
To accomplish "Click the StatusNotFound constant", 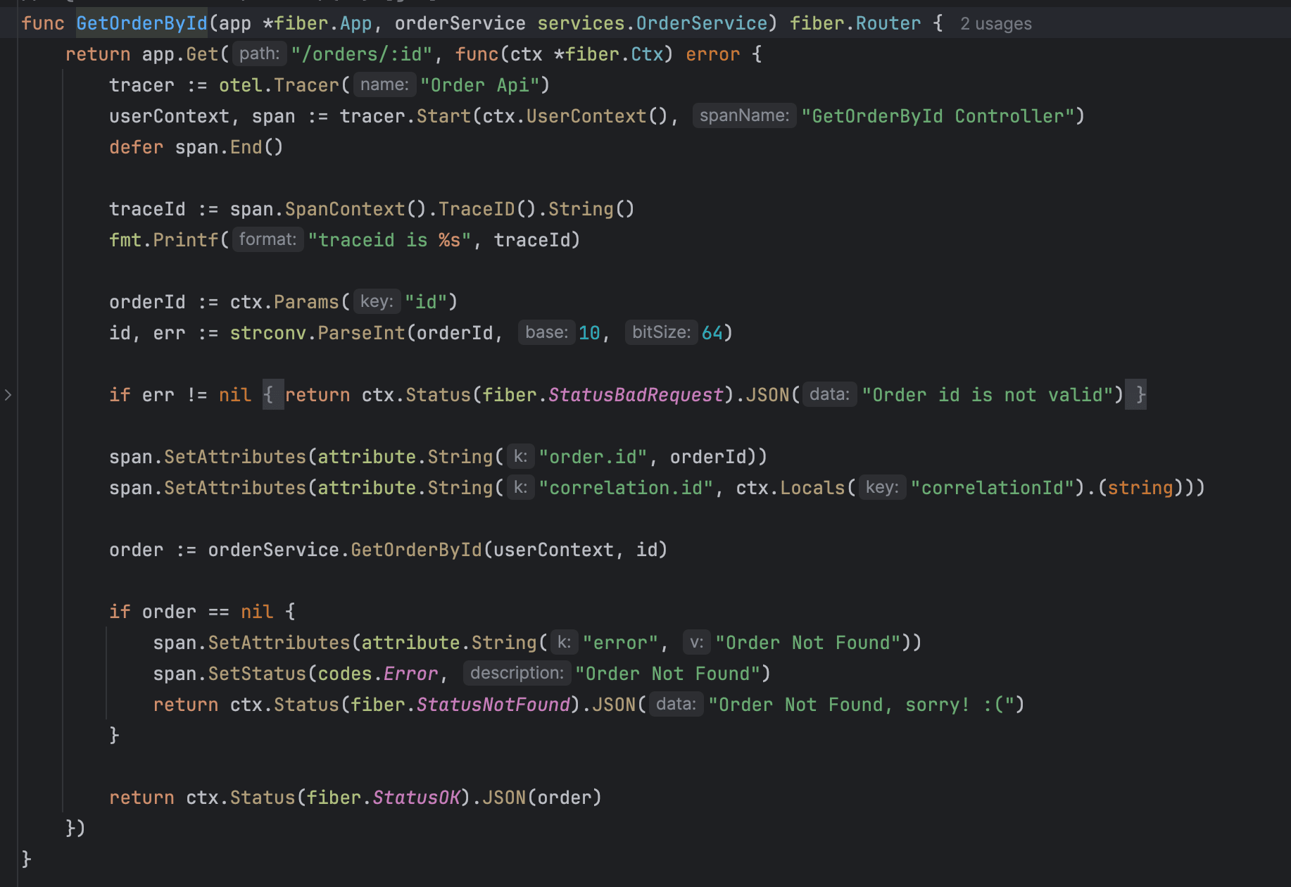I will click(x=493, y=705).
